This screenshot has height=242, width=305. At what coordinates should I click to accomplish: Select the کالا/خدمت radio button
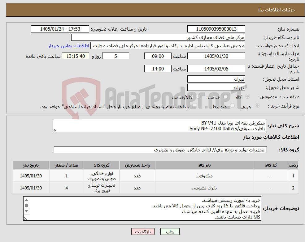tap(198, 96)
